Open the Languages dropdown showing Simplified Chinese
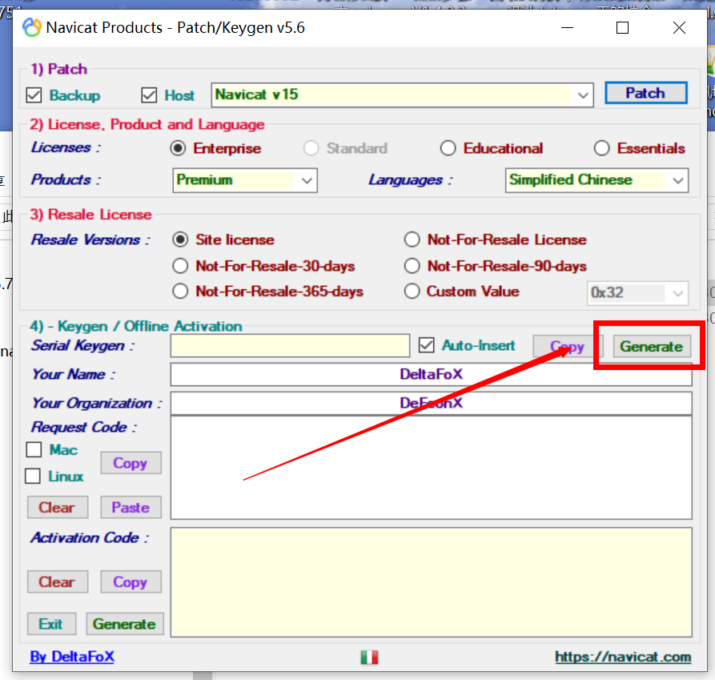The width and height of the screenshot is (715, 680). point(597,180)
